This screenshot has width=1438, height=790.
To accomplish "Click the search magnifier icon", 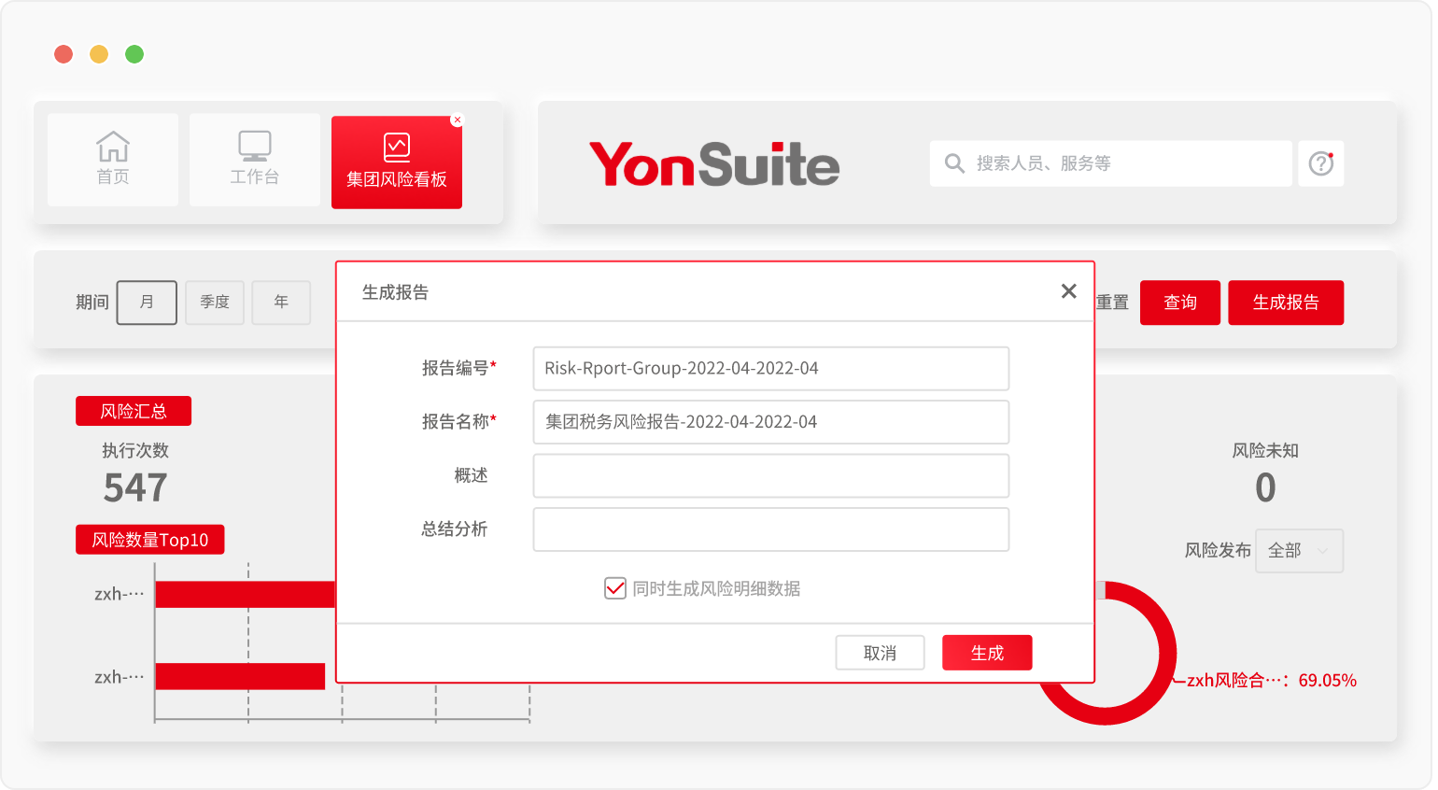I will (953, 163).
